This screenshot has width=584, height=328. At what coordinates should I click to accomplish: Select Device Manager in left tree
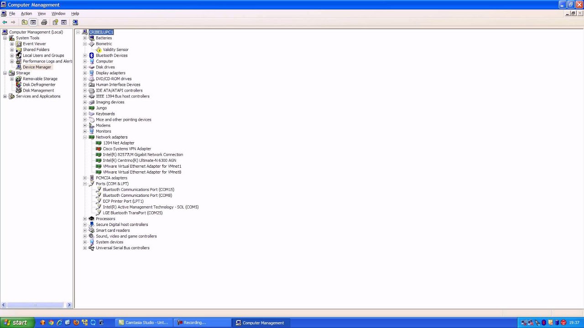pyautogui.click(x=37, y=67)
